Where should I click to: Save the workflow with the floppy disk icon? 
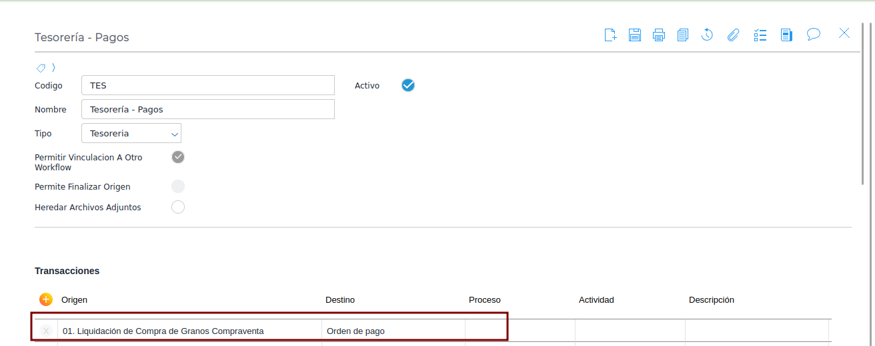pos(635,35)
